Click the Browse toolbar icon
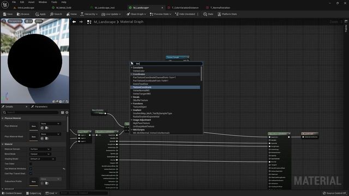Screen dimensions: 349x196 click(19, 14)
